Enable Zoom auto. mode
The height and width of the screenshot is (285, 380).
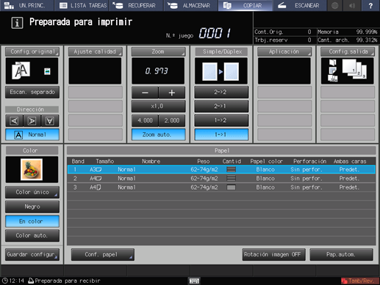[158, 134]
